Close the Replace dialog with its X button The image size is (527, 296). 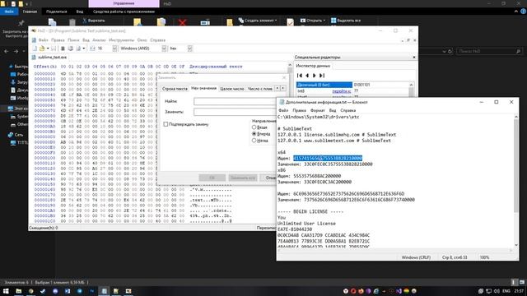click(284, 77)
